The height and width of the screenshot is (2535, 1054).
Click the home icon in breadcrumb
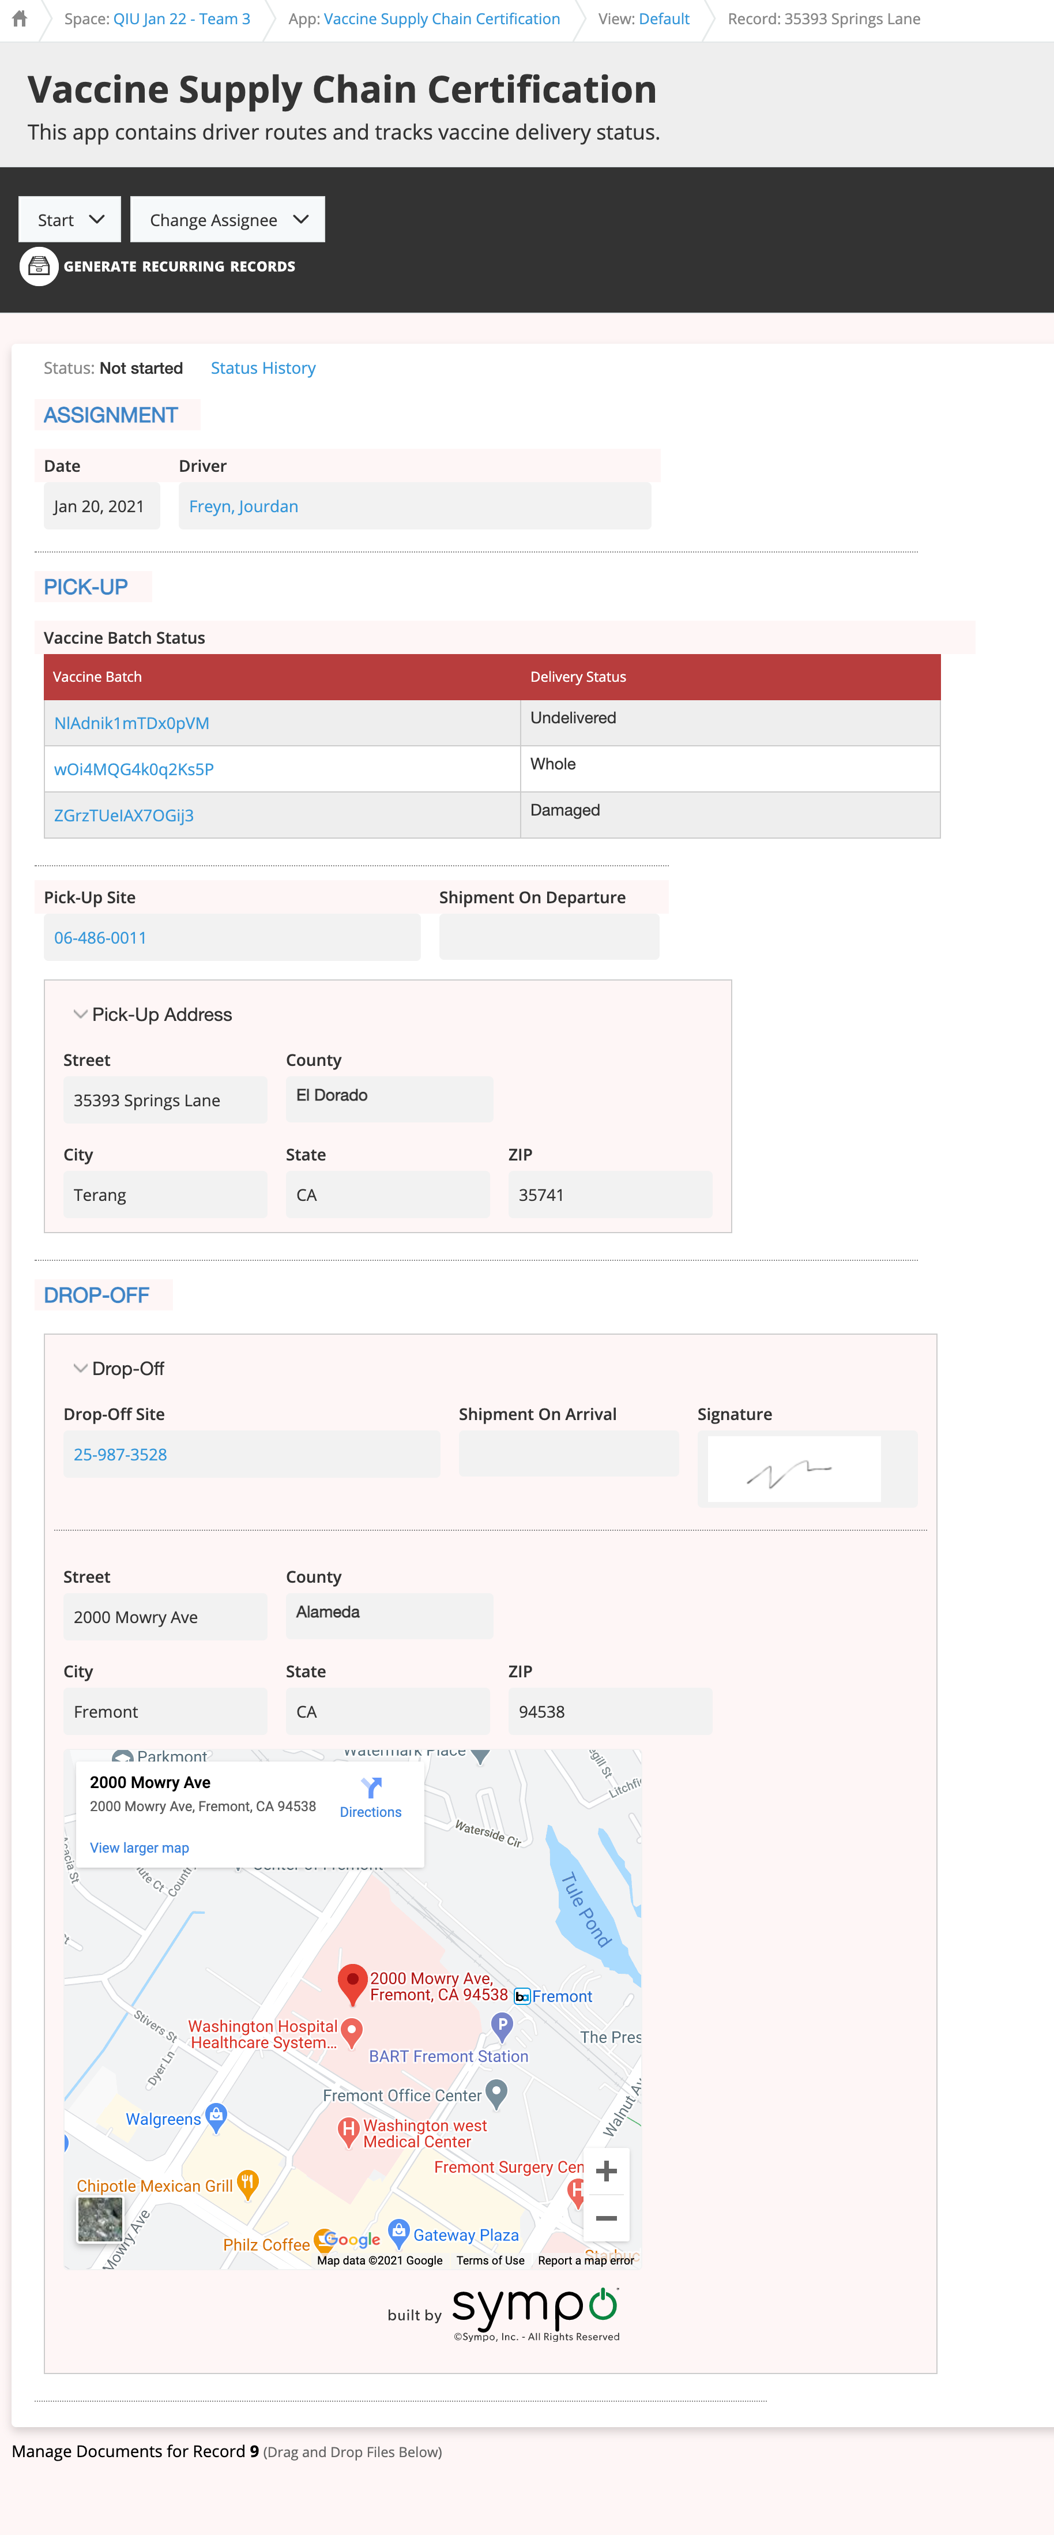click(x=18, y=18)
